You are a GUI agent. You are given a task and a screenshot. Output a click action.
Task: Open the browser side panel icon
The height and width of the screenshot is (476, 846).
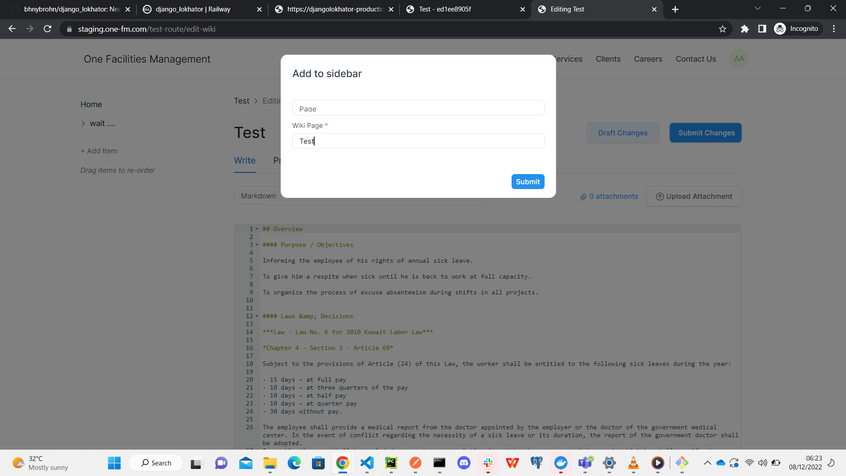pos(762,29)
